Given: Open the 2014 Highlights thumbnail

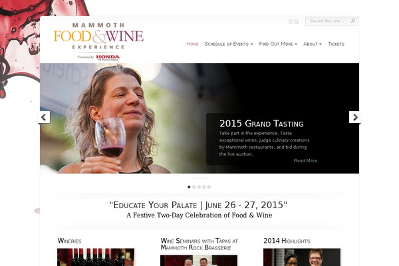Looking at the screenshot, I should [x=302, y=257].
